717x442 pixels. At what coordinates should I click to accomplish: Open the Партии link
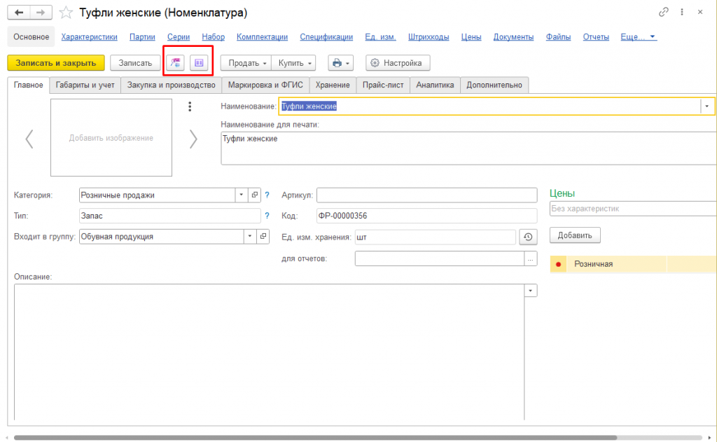coord(142,37)
